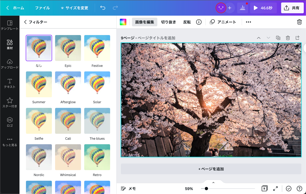Open the help question mark icon
The width and height of the screenshot is (306, 194).
(x=299, y=189)
